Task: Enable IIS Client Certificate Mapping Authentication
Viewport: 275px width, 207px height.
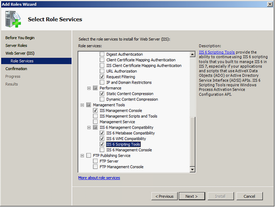Action: [x=102, y=65]
